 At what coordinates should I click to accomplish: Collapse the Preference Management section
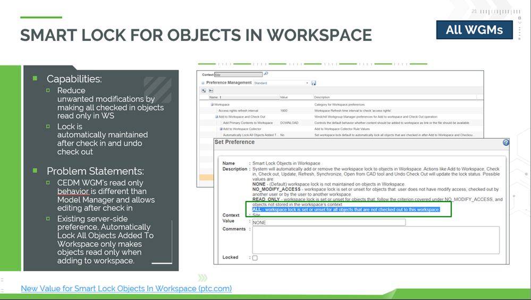203,83
